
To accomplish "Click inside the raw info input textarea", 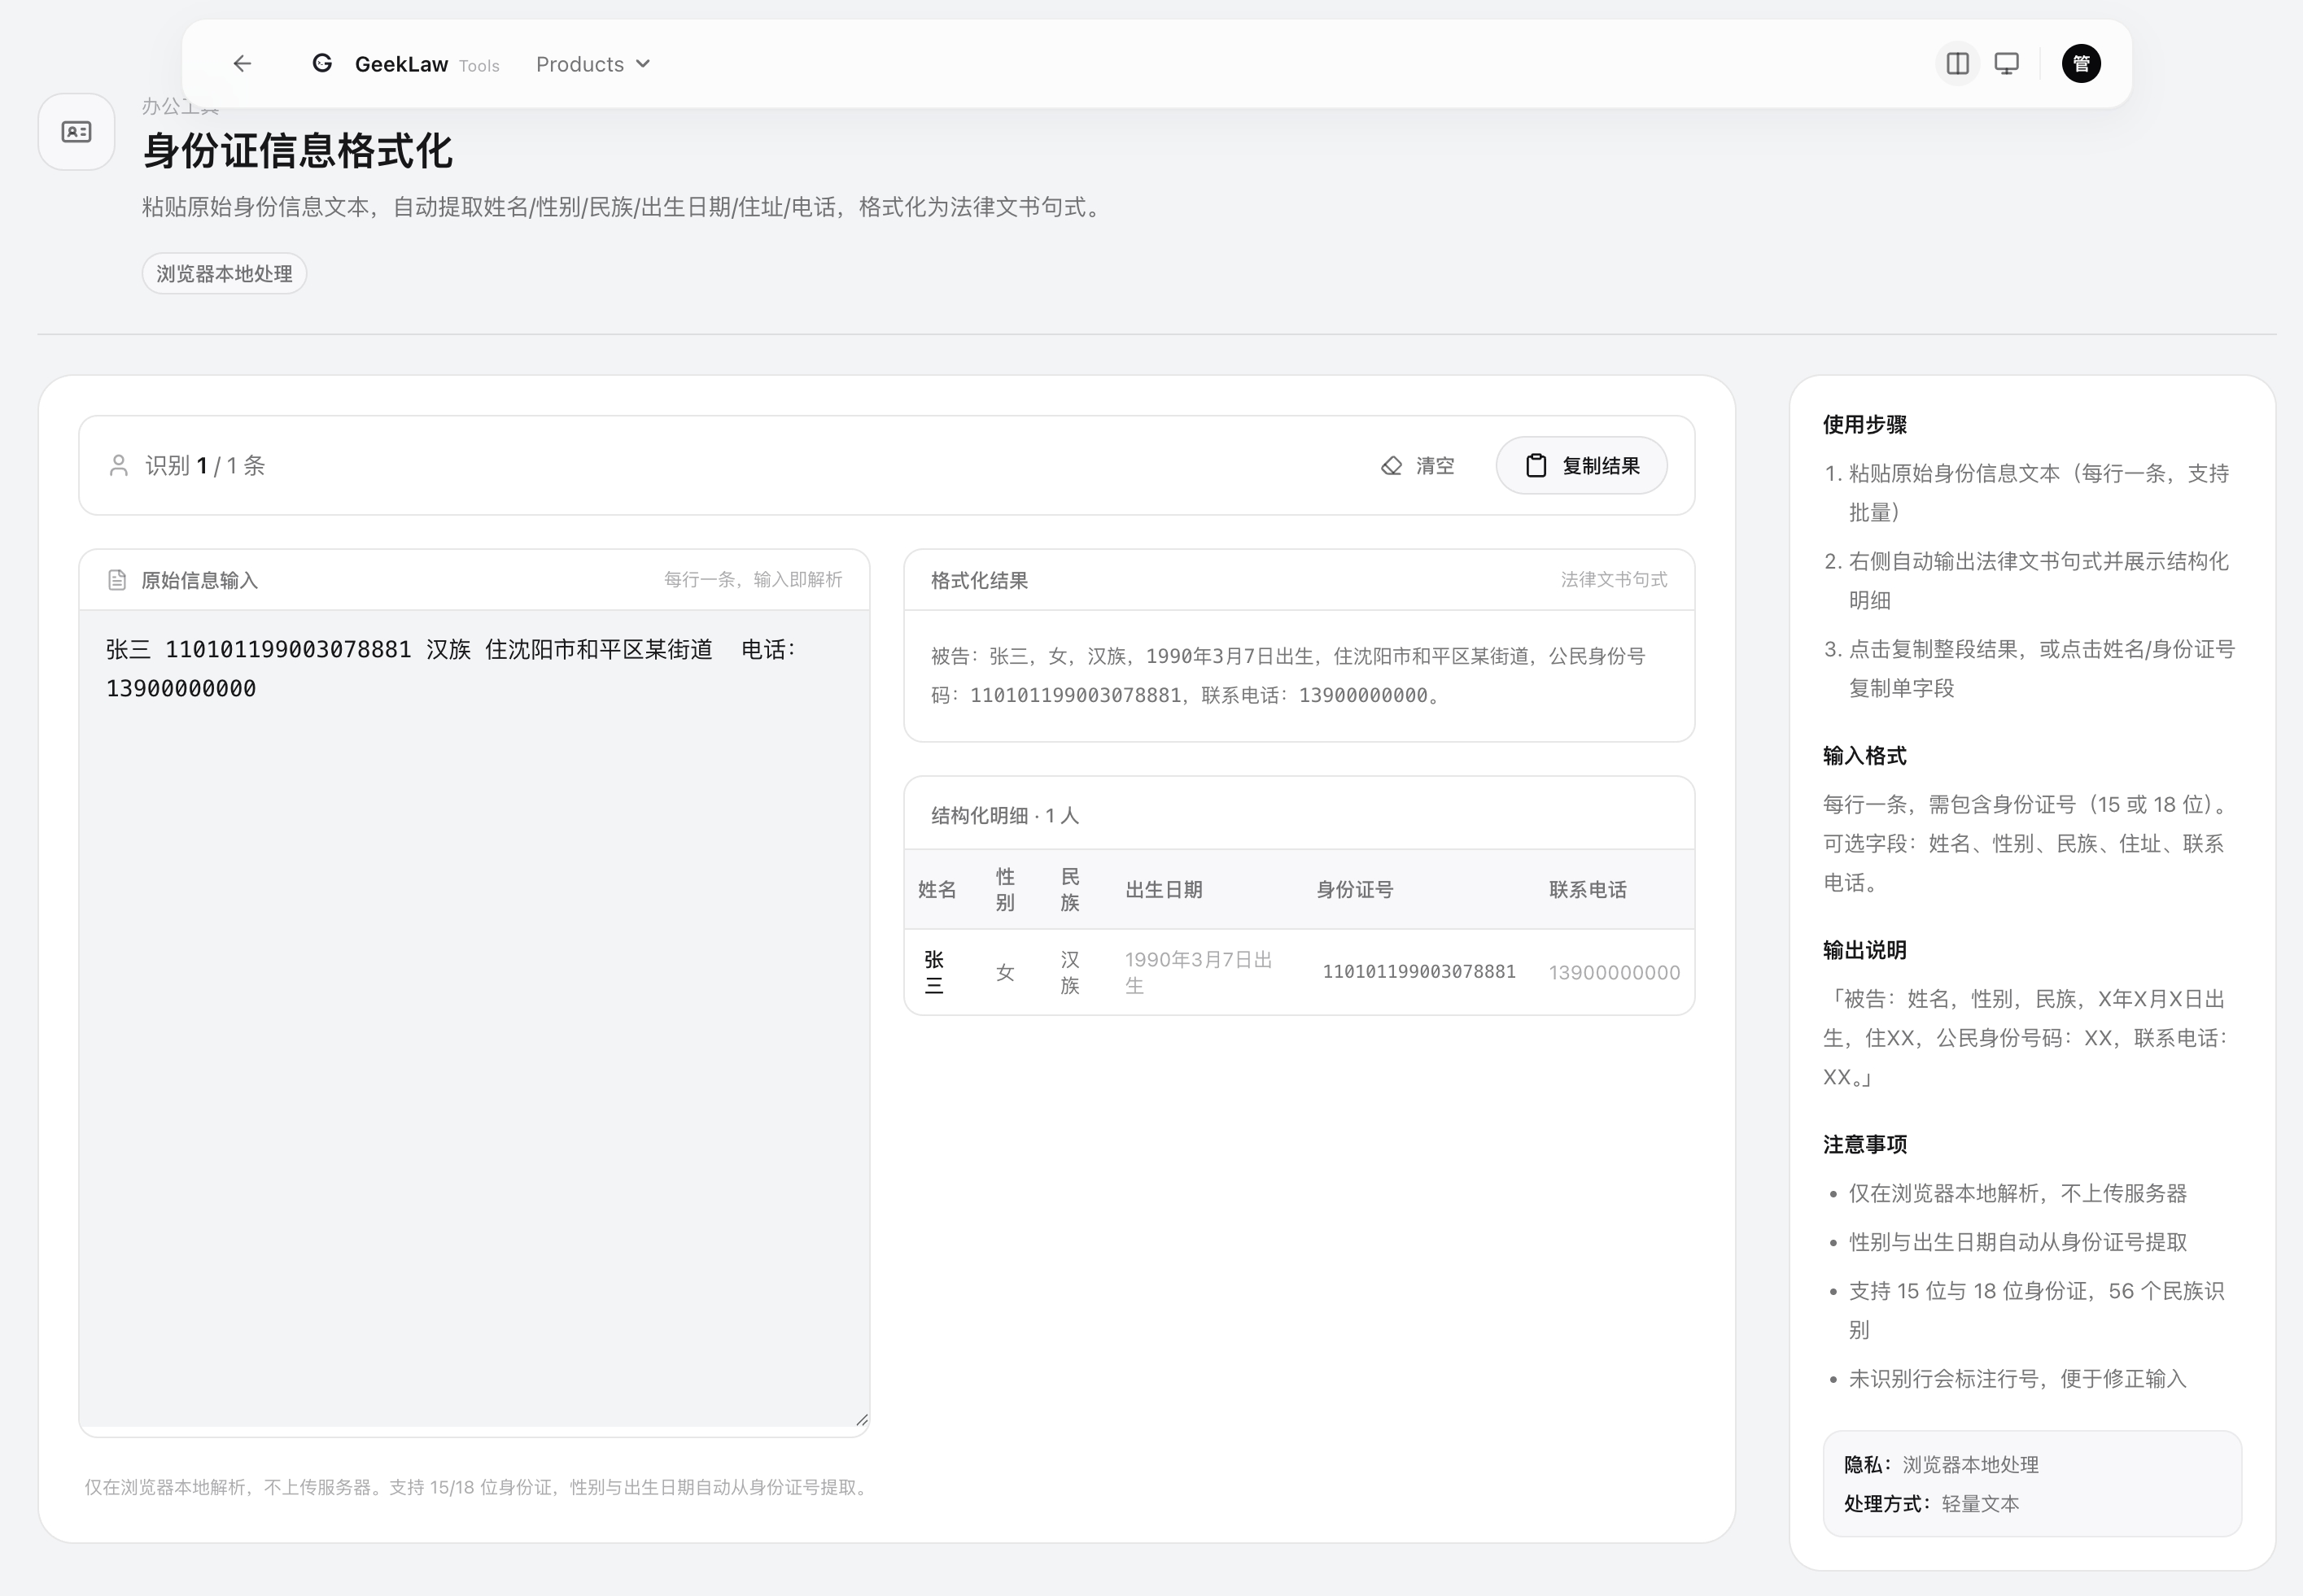I will (474, 1018).
